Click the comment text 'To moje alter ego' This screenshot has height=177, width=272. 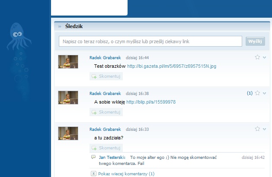[148, 158]
